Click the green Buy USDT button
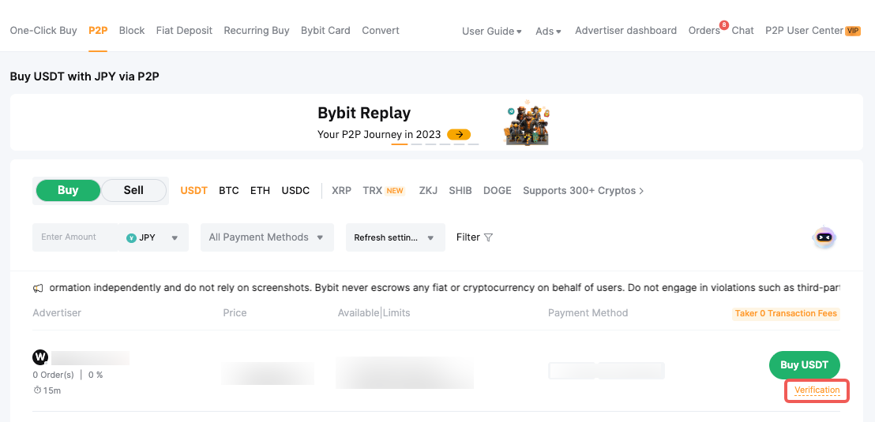 coord(804,364)
